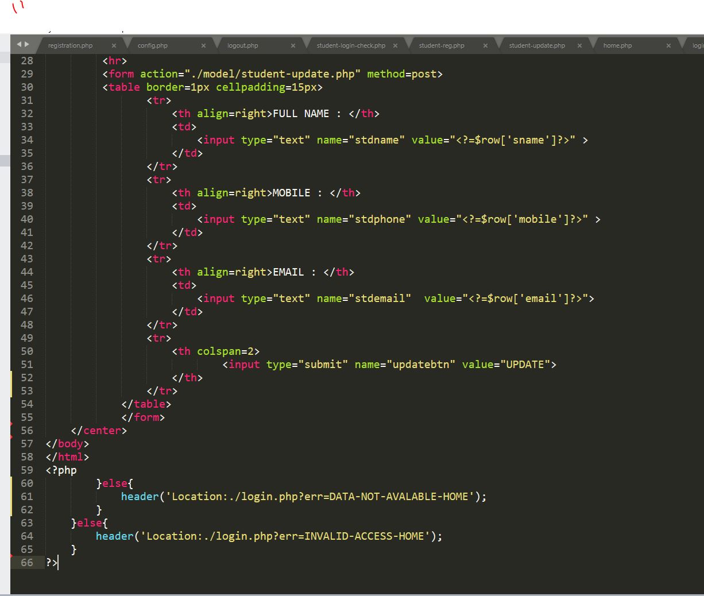Close the config.php tab
Screen dimensions: 704x596
click(203, 45)
